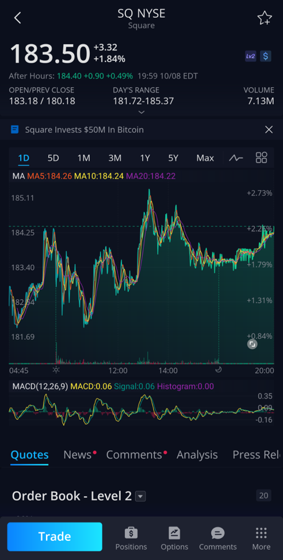This screenshot has width=283, height=560.
Task: Tap the price chart area
Action: [141, 273]
